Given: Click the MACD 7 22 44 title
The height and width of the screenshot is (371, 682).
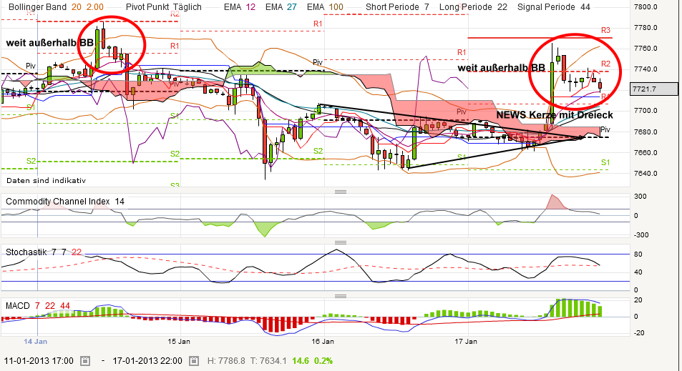Looking at the screenshot, I should click(x=38, y=306).
